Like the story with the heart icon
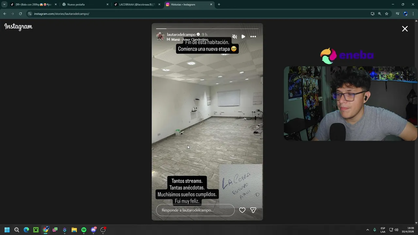 pyautogui.click(x=242, y=210)
